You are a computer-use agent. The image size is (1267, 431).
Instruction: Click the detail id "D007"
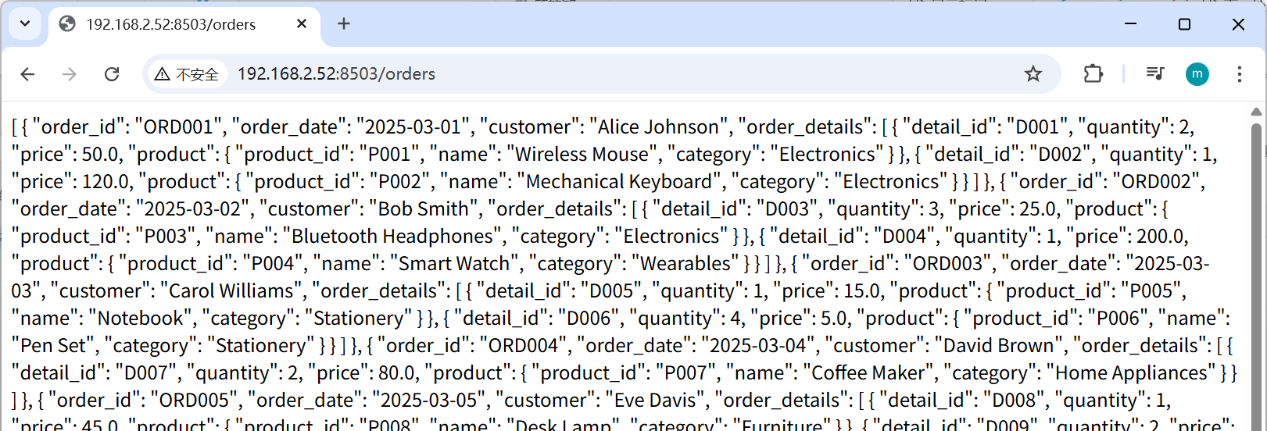click(x=145, y=372)
